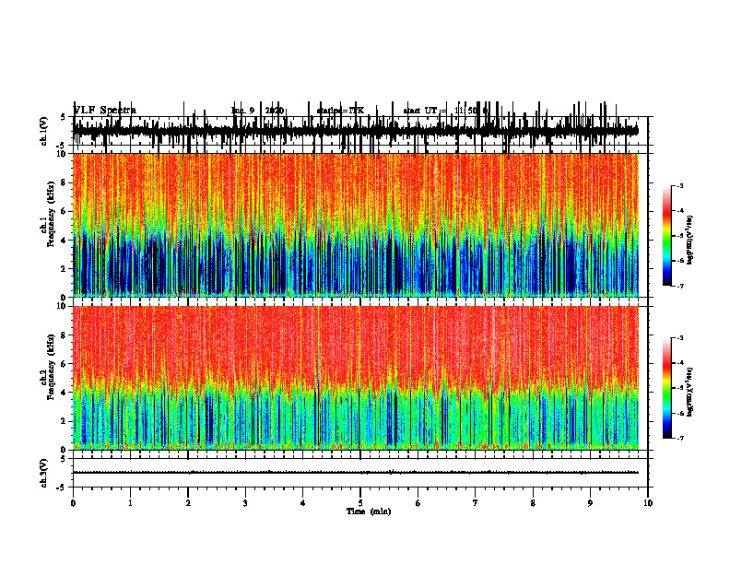The width and height of the screenshot is (730, 564).
Task: Click the '-7' tick on ch.1 colorbar
Action: tap(679, 286)
